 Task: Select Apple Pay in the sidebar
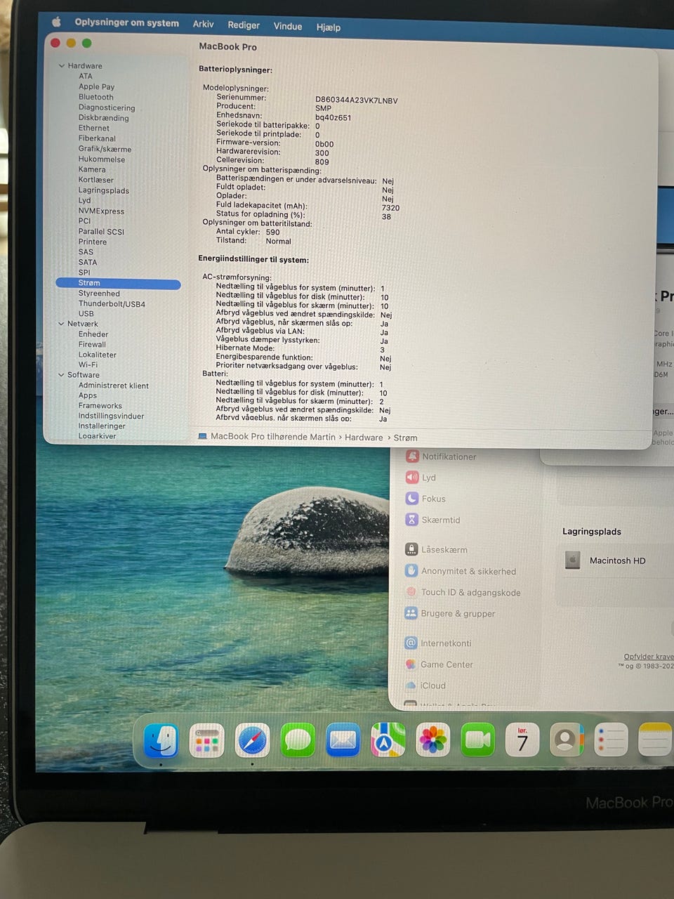point(96,86)
